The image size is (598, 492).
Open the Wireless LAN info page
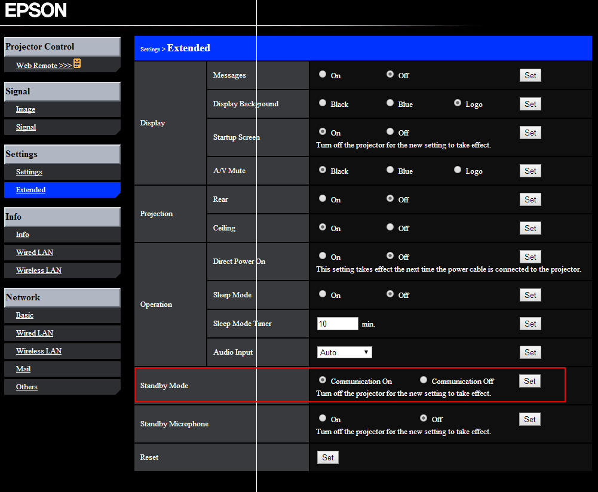(x=38, y=270)
